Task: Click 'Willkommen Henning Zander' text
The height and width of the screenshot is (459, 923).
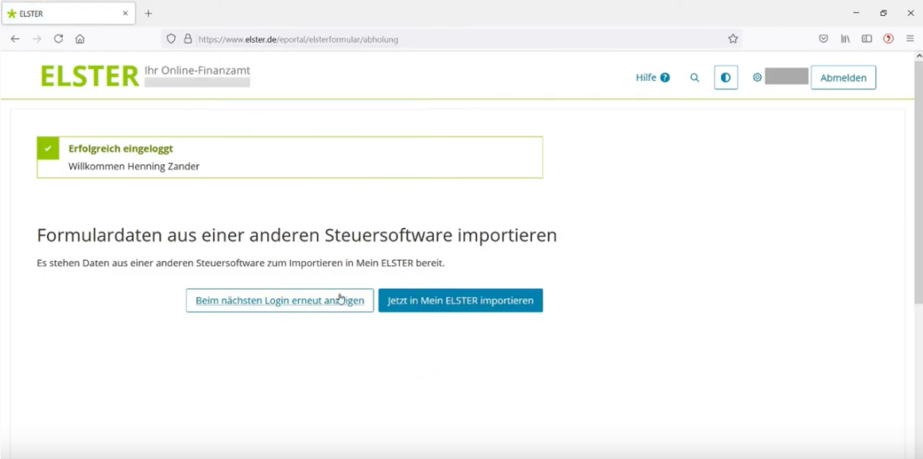Action: coord(134,166)
